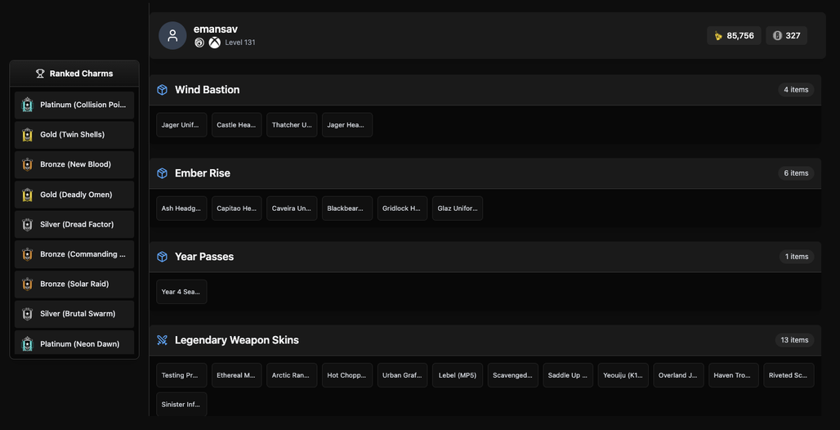Click the emansav profile avatar icon
Image resolution: width=840 pixels, height=430 pixels.
172,36
